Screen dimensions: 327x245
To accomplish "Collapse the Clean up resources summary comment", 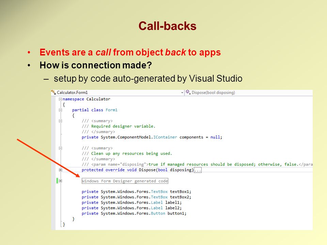I will pyautogui.click(x=61, y=148).
